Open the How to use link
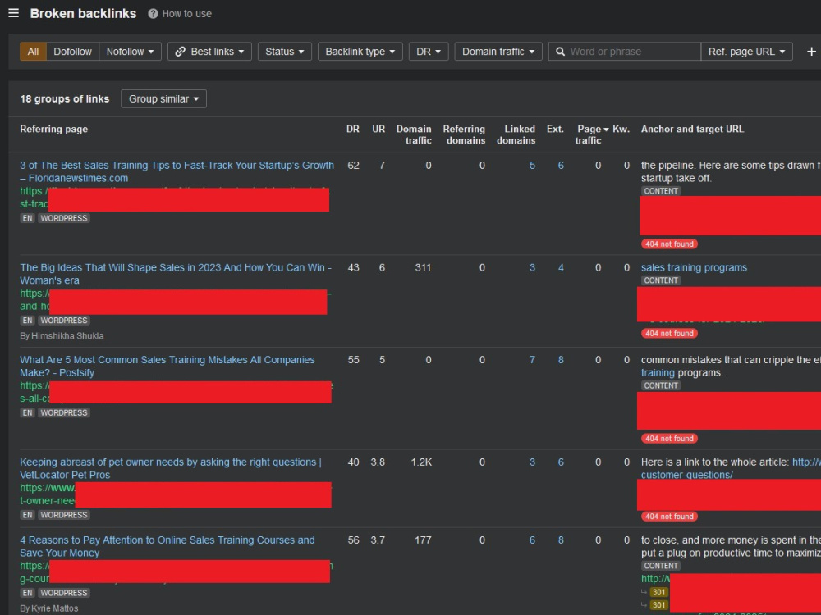Screen dimensions: 821x615 tap(187, 14)
